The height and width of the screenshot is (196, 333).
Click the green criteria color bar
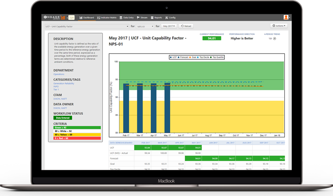click(x=77, y=127)
